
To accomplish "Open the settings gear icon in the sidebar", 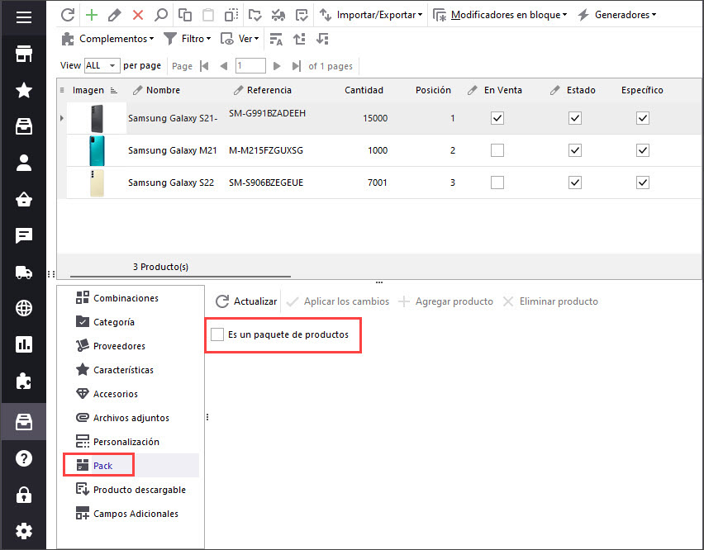I will coord(24,531).
